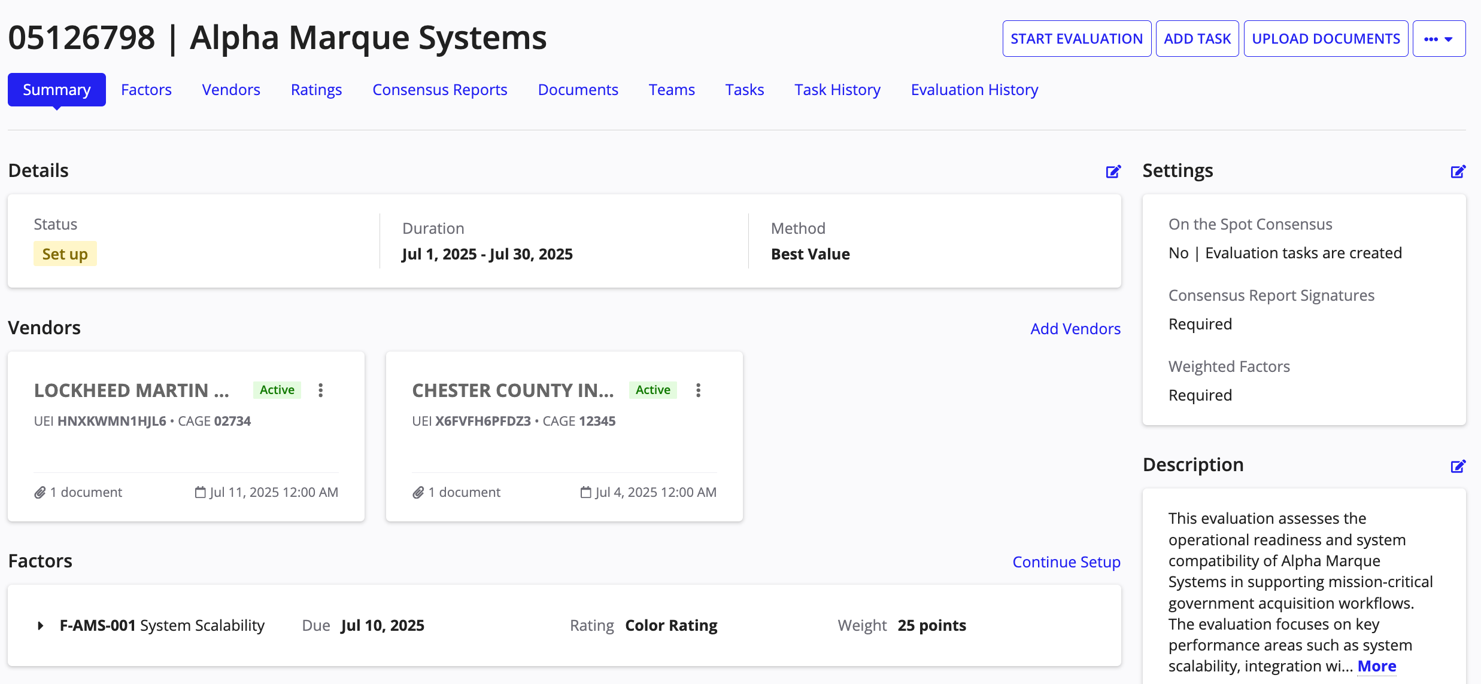Select the Summary tab
Image resolution: width=1481 pixels, height=684 pixels.
click(x=57, y=90)
